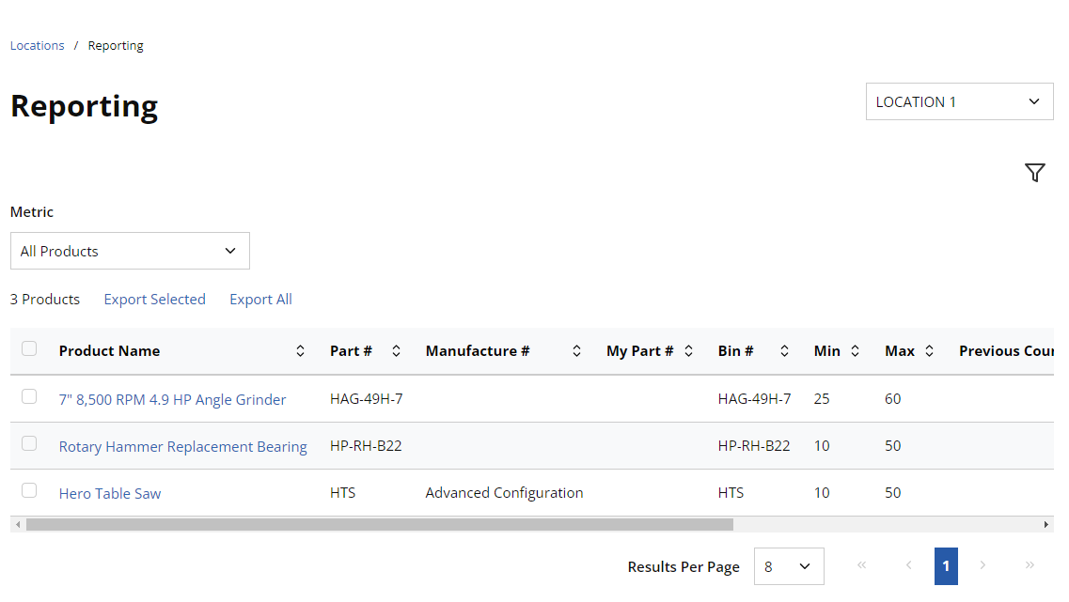This screenshot has height=602, width=1069.
Task: Click HTS part number cell
Action: pos(343,493)
